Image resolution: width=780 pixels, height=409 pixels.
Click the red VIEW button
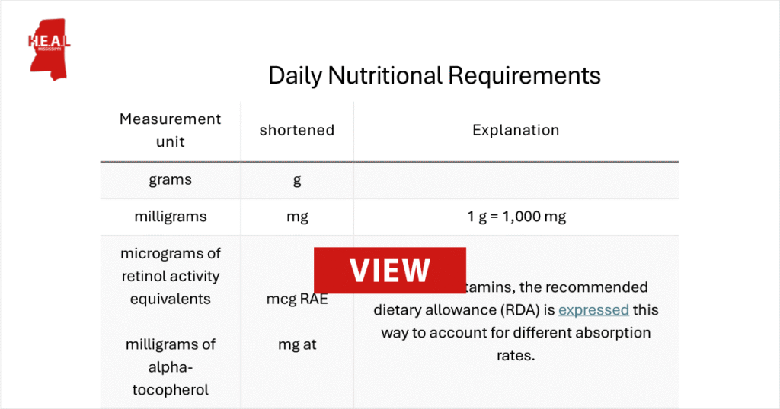coord(390,271)
